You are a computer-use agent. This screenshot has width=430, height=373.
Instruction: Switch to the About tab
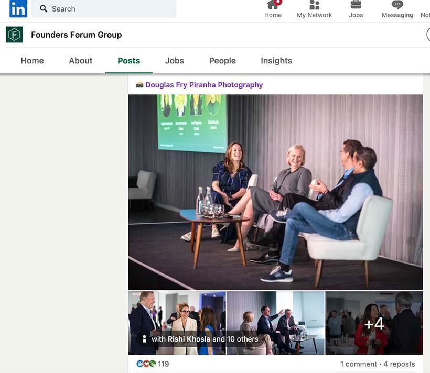[80, 61]
